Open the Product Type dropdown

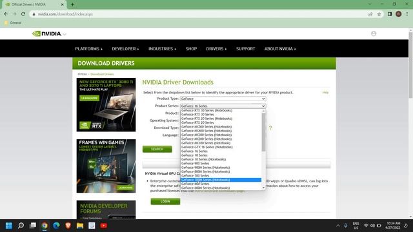[223, 99]
